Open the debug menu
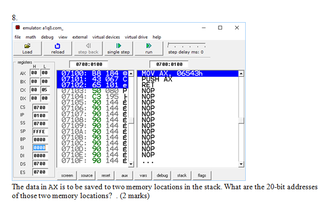Screen dimensions: 335x206 tap(47, 37)
